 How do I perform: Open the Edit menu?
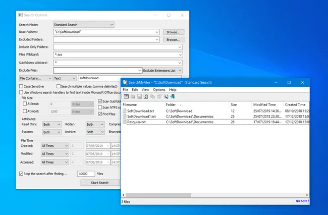tap(135, 89)
